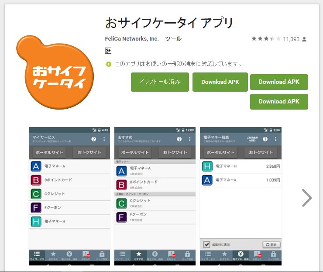Click overflow menu dots in おすすめ screenshot
323x272 pixels.
tap(189, 139)
